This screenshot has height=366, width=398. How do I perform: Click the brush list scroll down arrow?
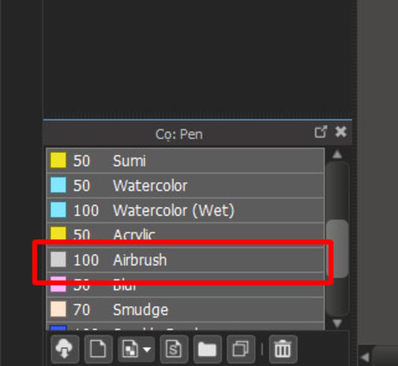coord(337,323)
